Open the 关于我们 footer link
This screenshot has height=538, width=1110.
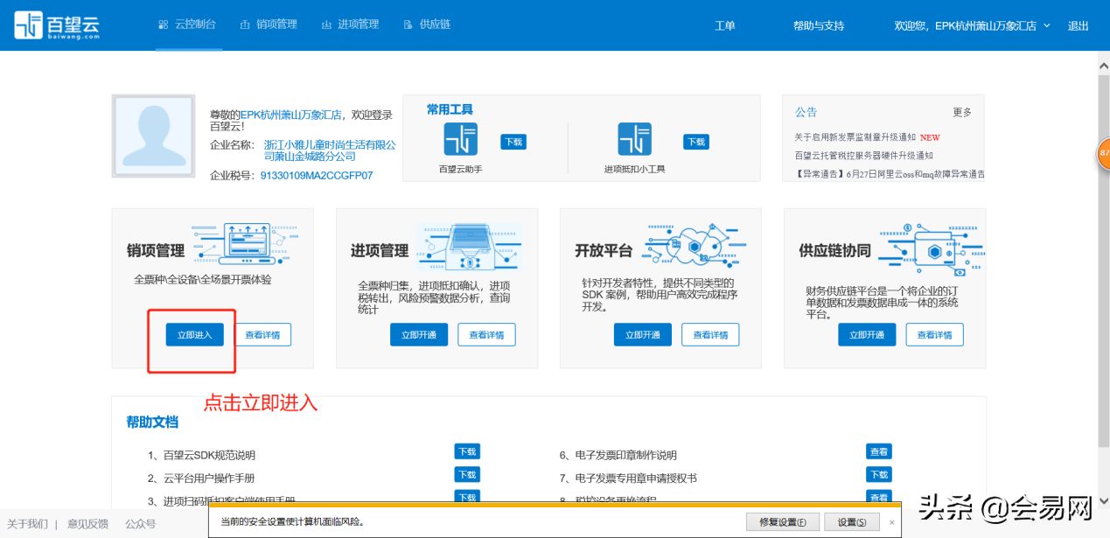27,524
